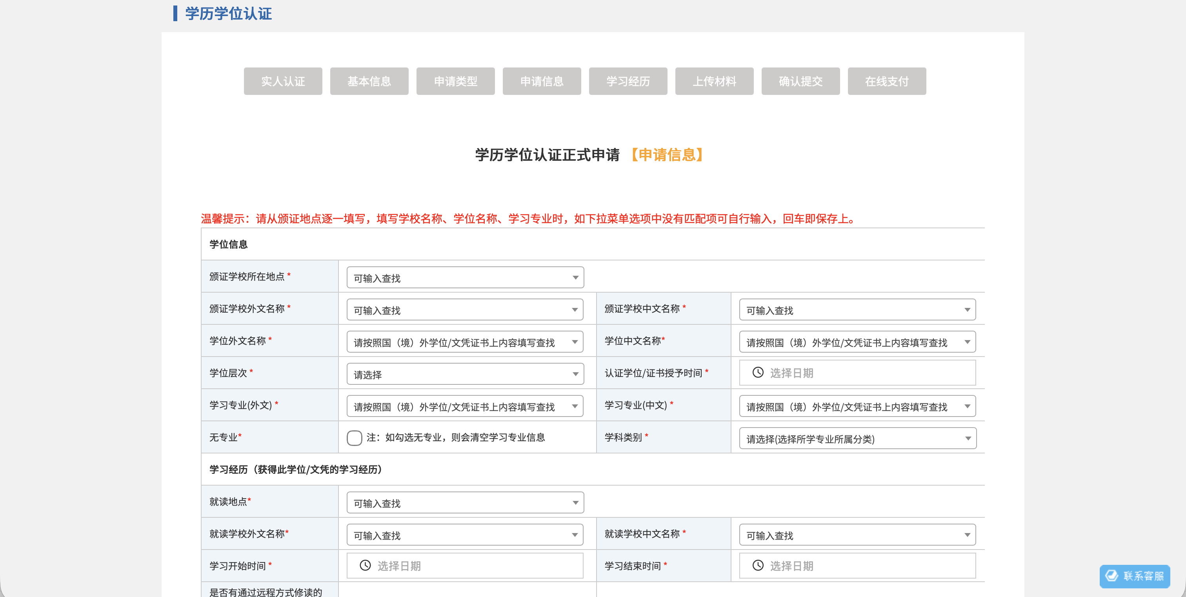Image resolution: width=1186 pixels, height=597 pixels.
Task: Click the 在线支付 step button
Action: click(887, 81)
